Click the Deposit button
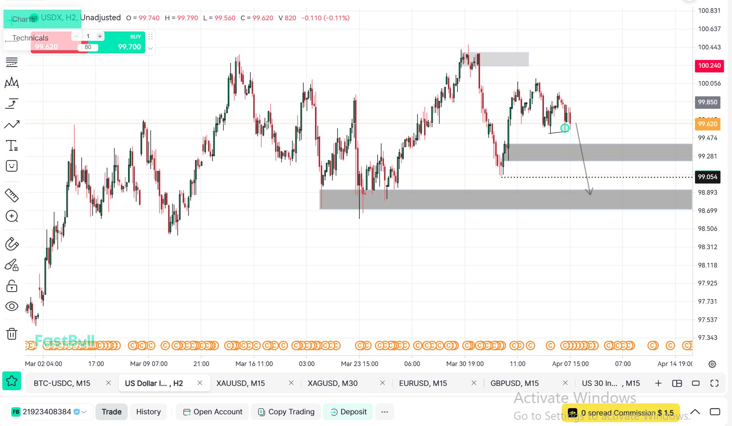Screen dimensions: 732x426 [x=348, y=412]
